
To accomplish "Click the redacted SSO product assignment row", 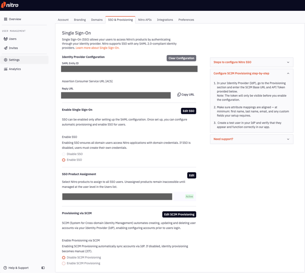I will pyautogui.click(x=117, y=197).
